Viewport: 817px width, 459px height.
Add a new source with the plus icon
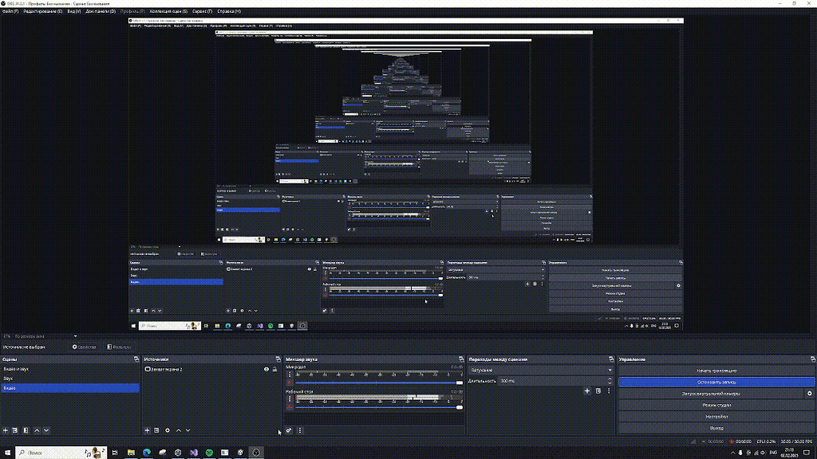147,430
